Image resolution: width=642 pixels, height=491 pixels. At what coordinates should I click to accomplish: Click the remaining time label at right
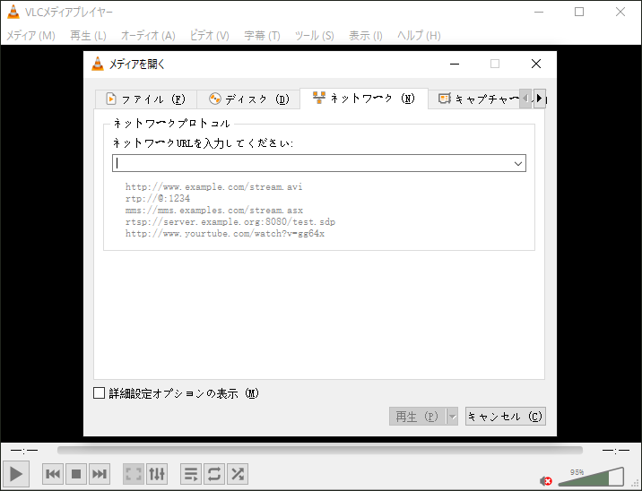coord(616,451)
